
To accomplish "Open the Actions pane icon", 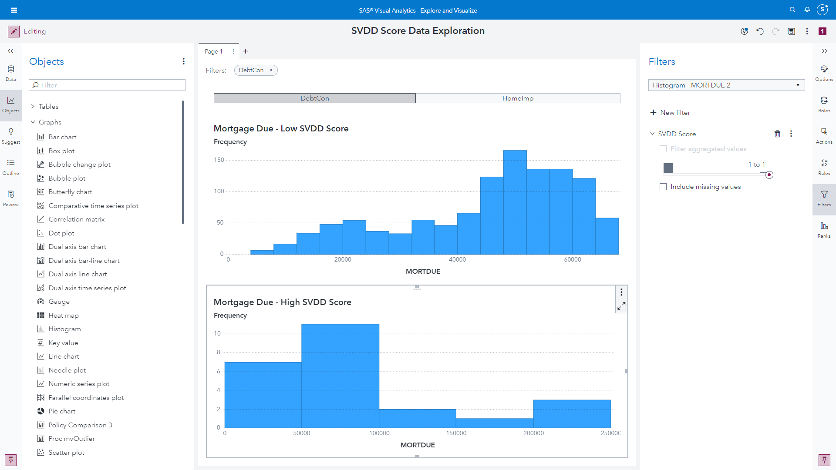I will click(x=824, y=135).
